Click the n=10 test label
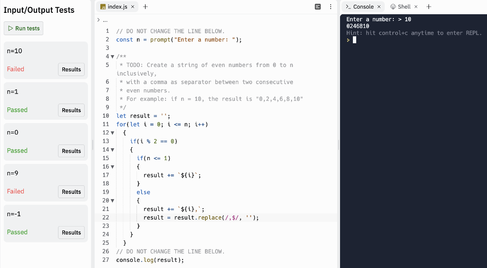The height and width of the screenshot is (268, 487). click(x=15, y=51)
